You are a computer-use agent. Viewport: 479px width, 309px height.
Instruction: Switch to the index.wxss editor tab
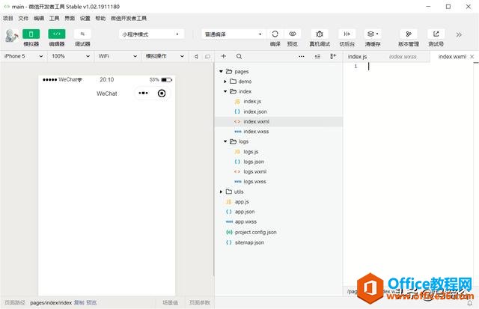(x=403, y=56)
